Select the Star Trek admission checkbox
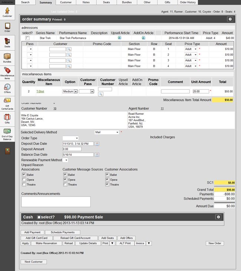This screenshot has height=271, width=241. click(27, 38)
